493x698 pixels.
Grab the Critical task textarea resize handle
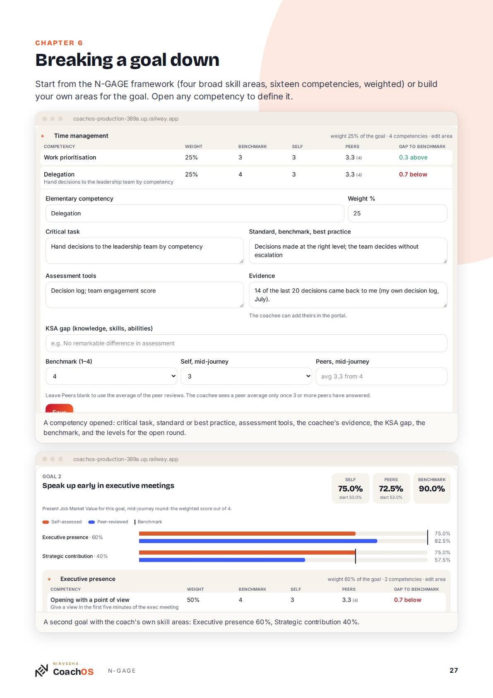pyautogui.click(x=241, y=261)
